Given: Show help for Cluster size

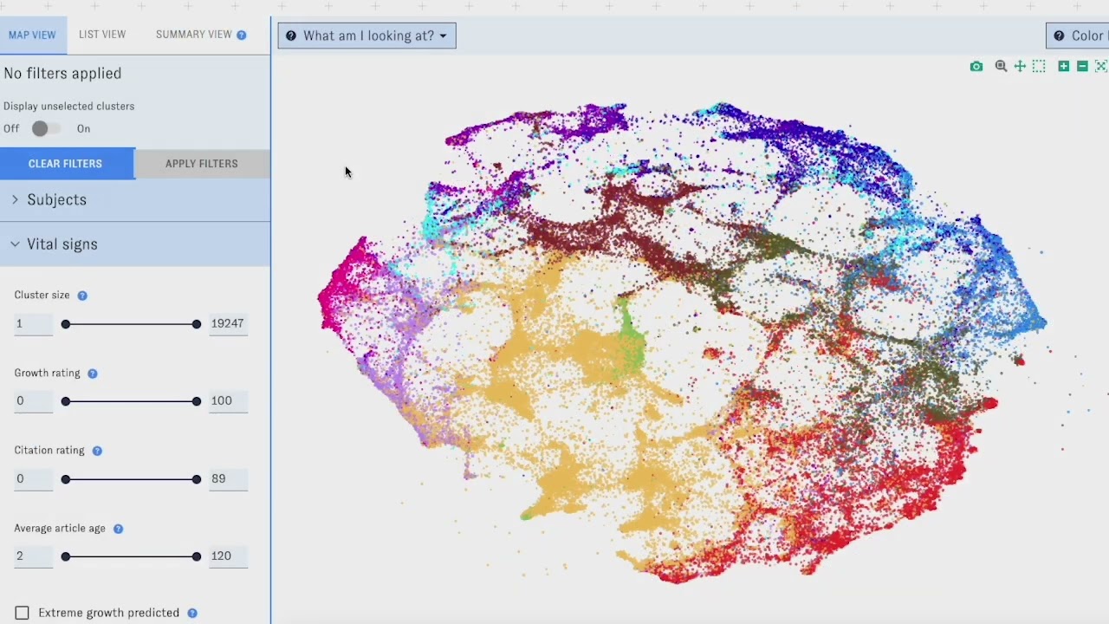Looking at the screenshot, I should [82, 296].
